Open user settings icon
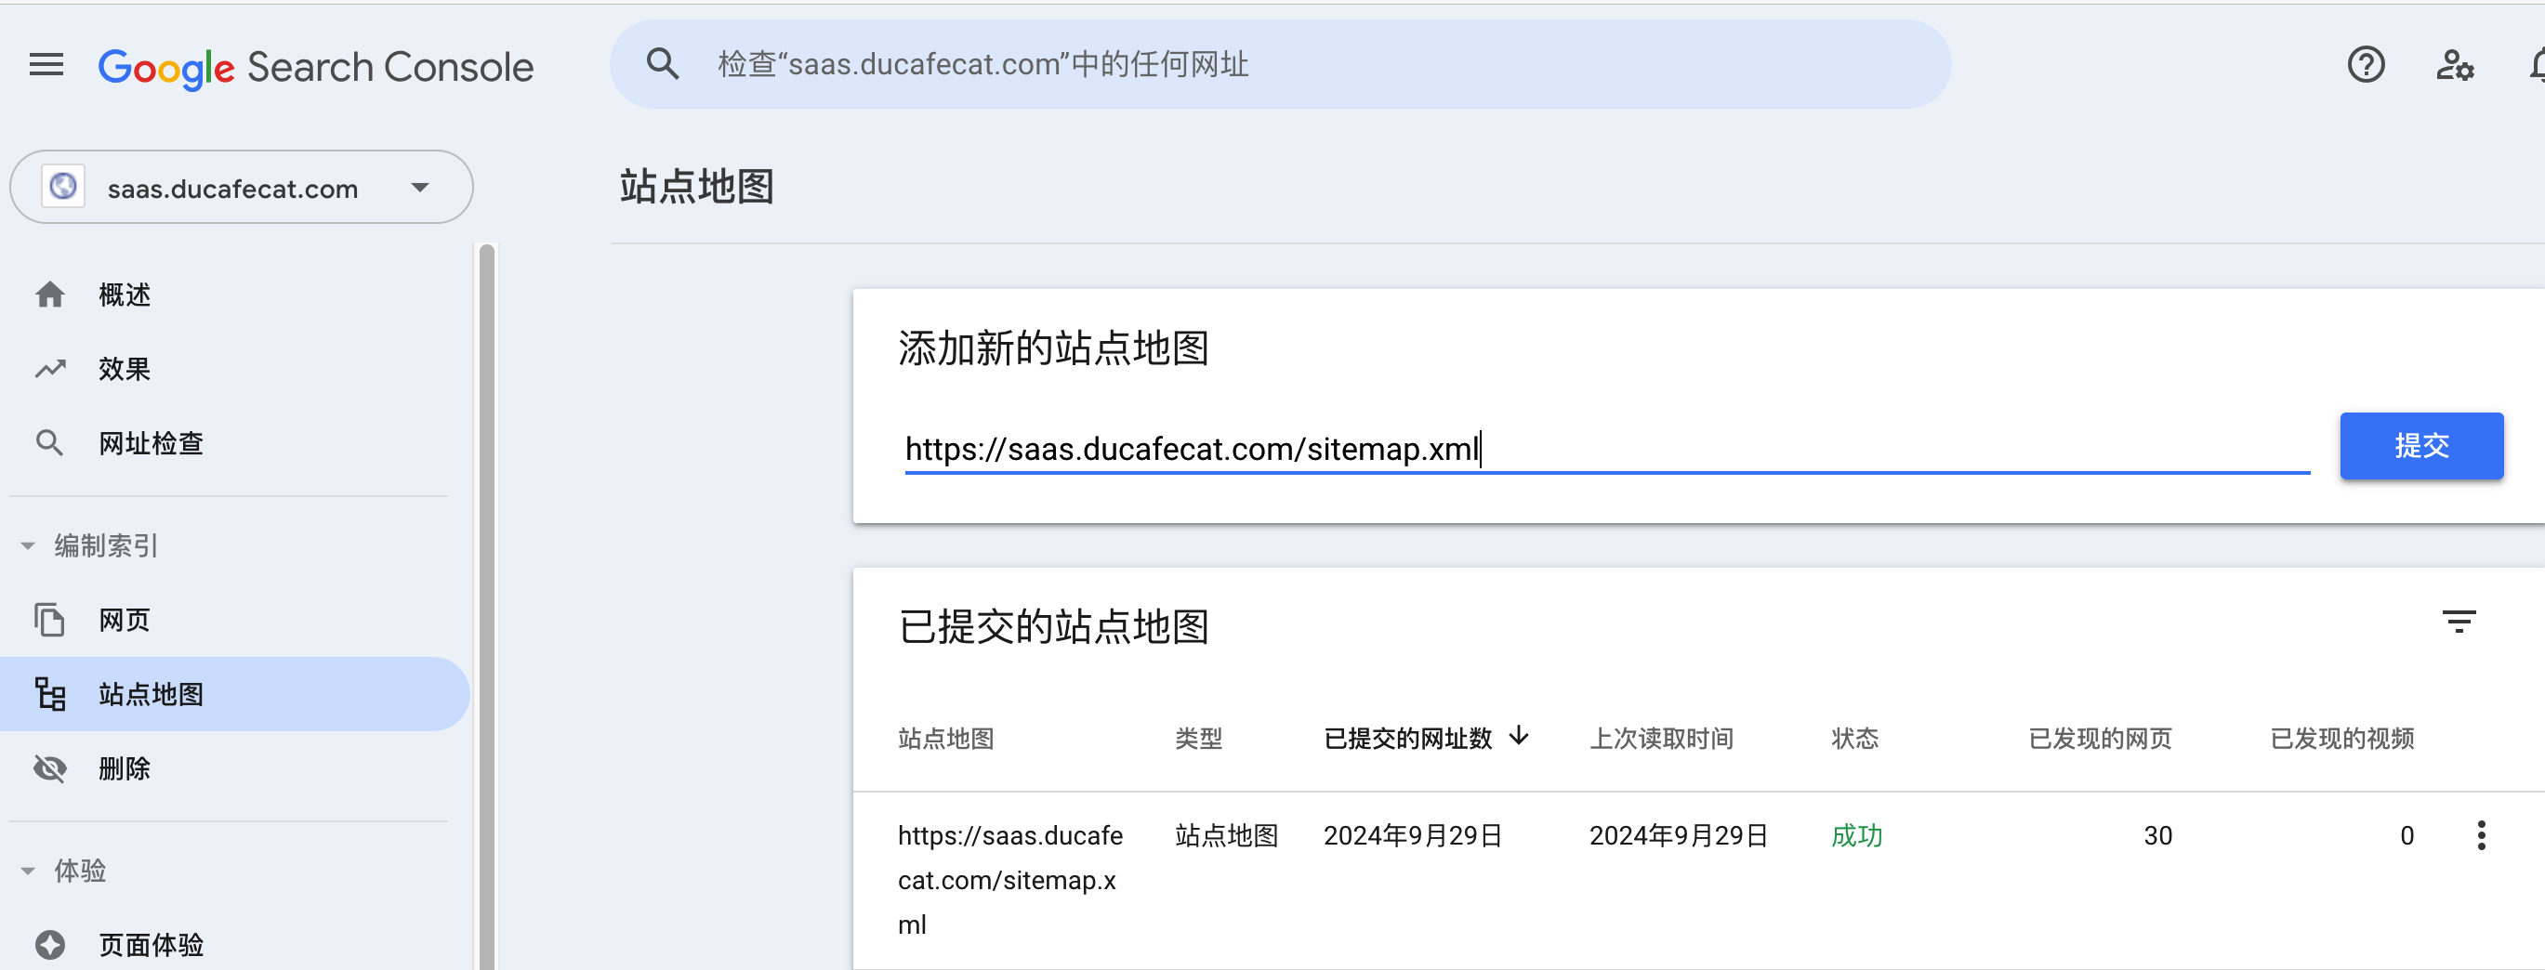 (2455, 65)
